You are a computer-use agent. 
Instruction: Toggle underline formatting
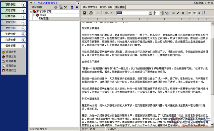click(183, 13)
